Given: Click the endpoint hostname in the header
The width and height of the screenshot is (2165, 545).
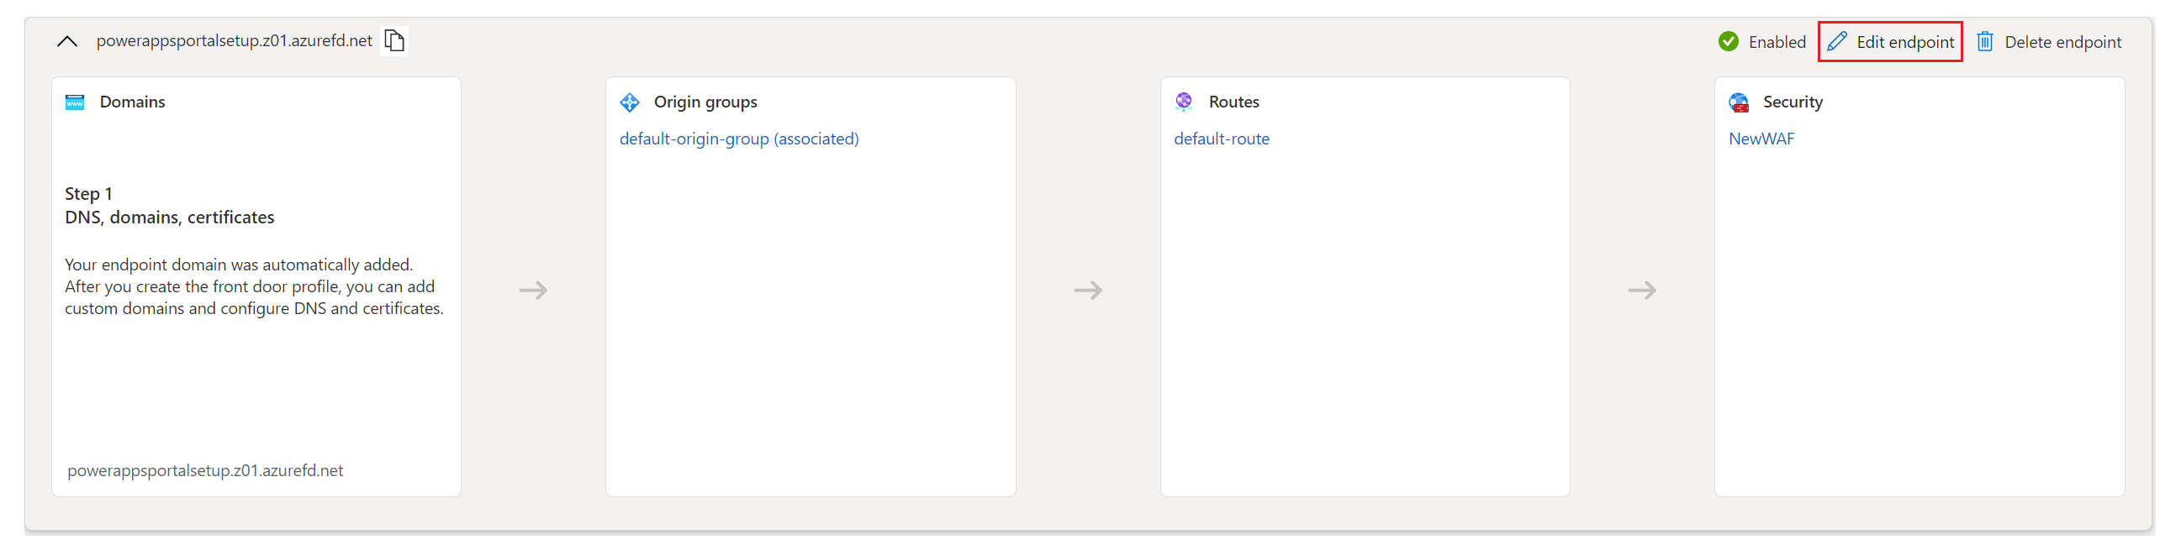Looking at the screenshot, I should point(234,40).
